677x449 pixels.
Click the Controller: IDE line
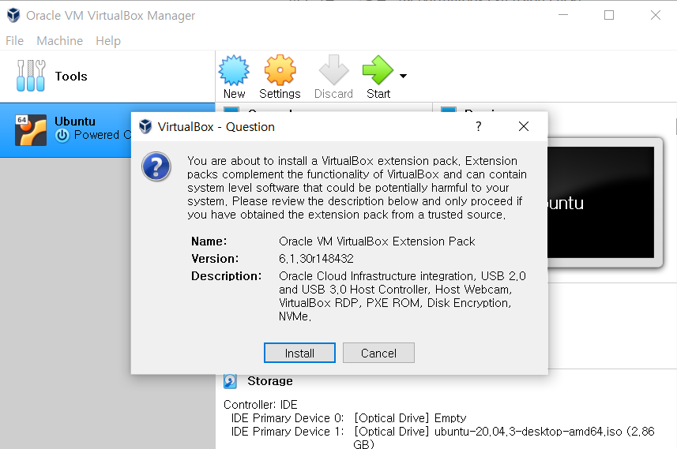(x=261, y=405)
